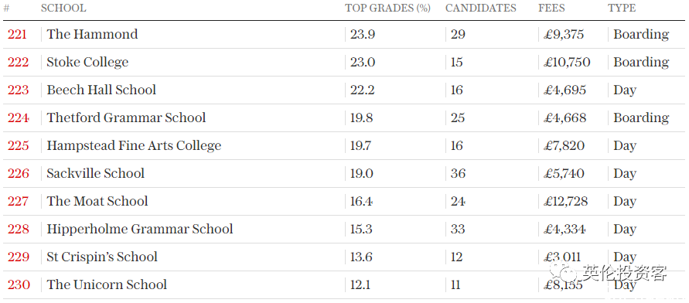Click rank number 230
This screenshot has width=689, height=303.
pyautogui.click(x=19, y=285)
